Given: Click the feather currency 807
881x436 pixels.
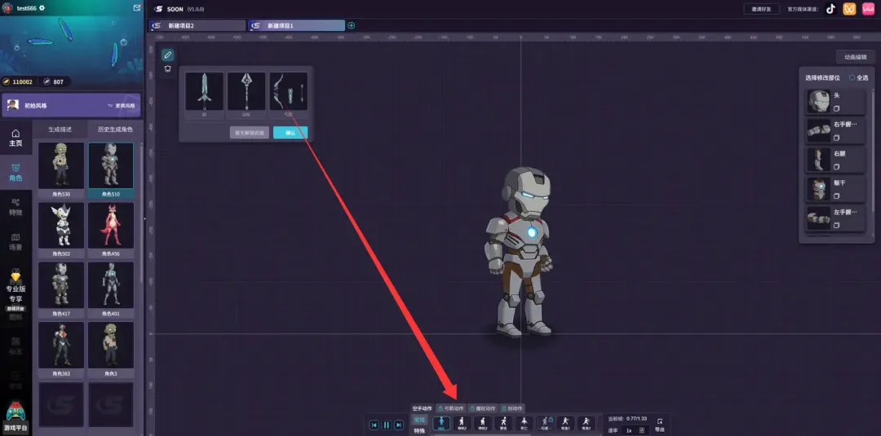Looking at the screenshot, I should tap(54, 82).
